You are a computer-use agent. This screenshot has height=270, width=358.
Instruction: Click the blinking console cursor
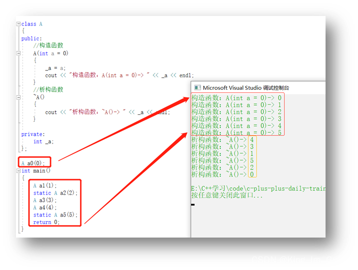(193, 205)
